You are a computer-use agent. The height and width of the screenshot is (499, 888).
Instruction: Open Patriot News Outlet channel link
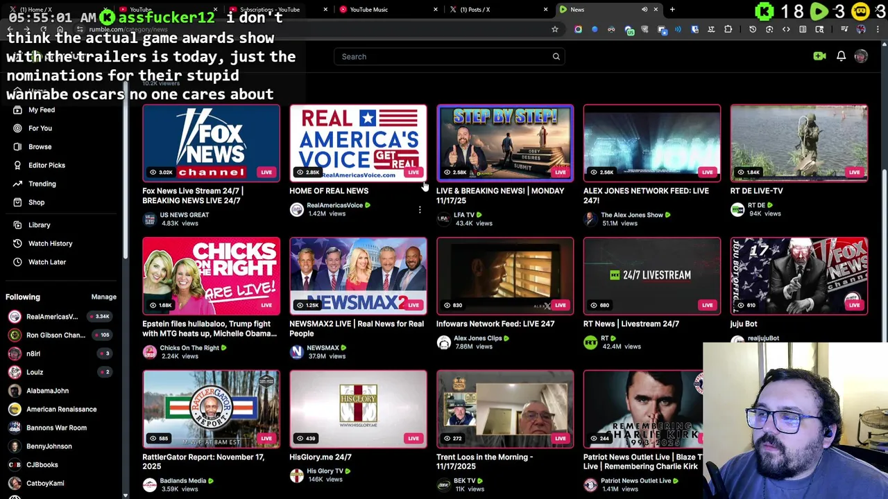click(635, 480)
